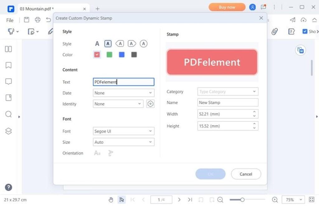The width and height of the screenshot is (319, 206).
Task: Select the rounded rectangle stamp style
Action: [108, 44]
